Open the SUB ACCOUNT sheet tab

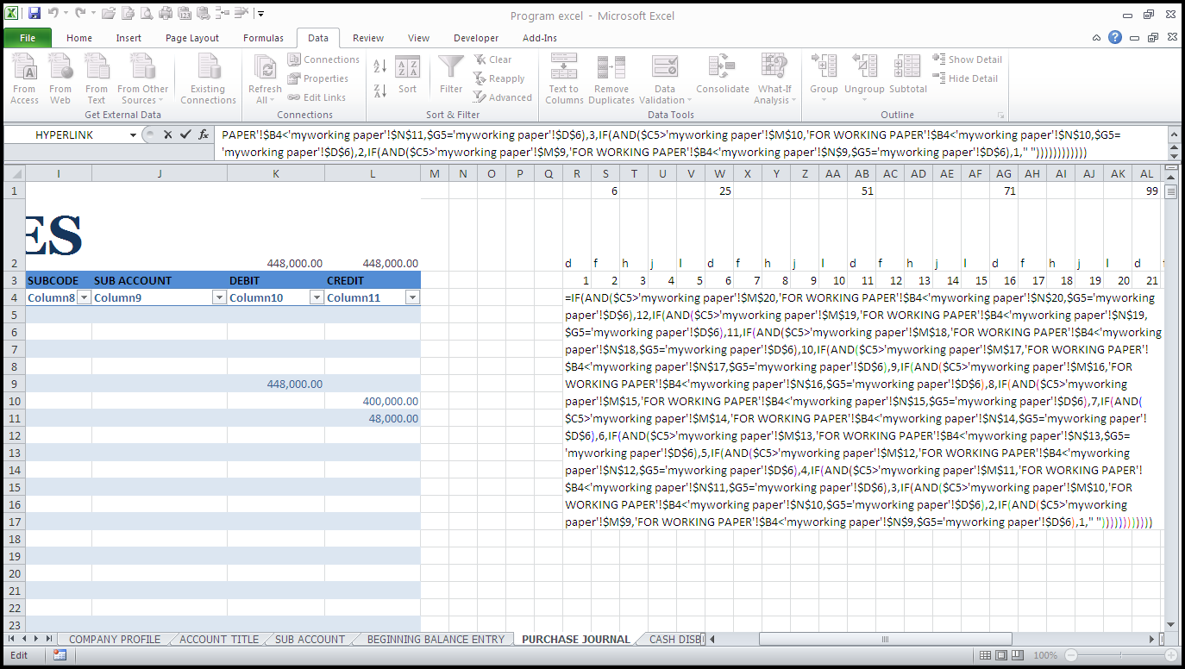(x=310, y=640)
